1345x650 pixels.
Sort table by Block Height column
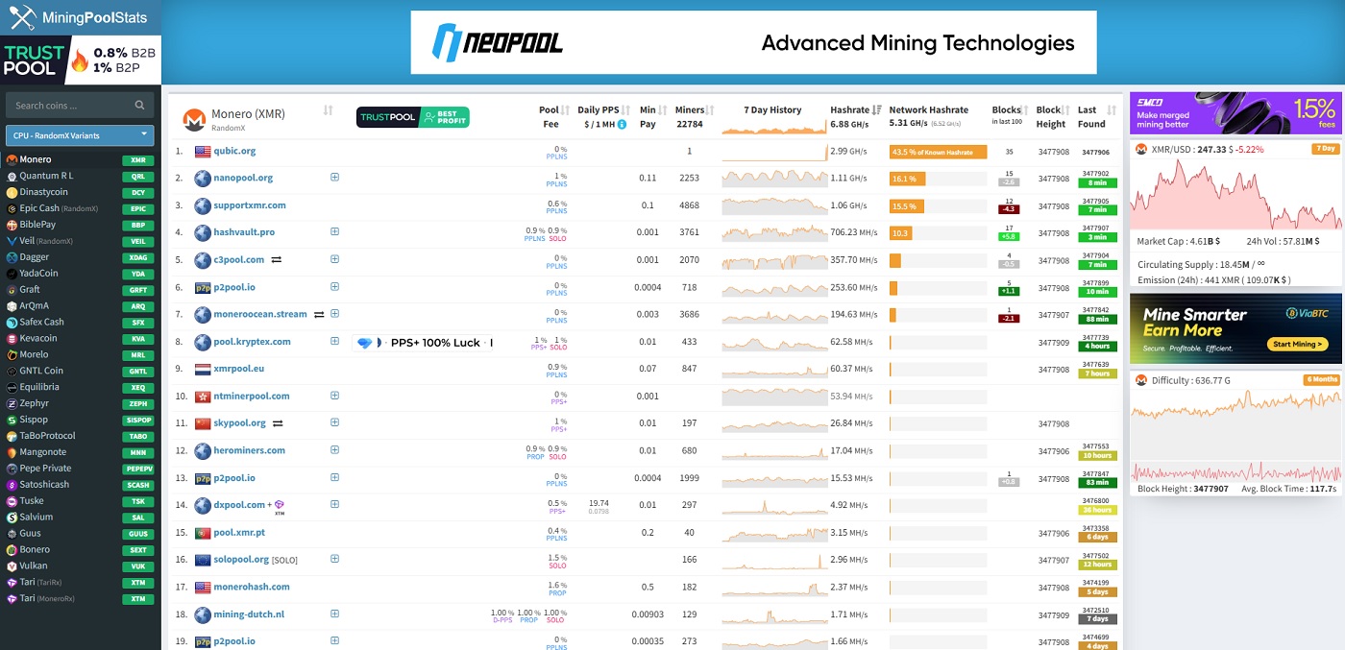pyautogui.click(x=1067, y=110)
